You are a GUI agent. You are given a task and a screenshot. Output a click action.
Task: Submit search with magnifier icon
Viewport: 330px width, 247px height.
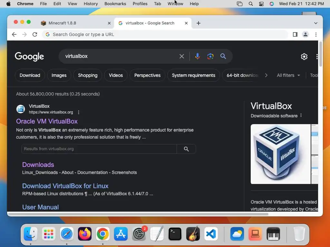click(x=223, y=56)
